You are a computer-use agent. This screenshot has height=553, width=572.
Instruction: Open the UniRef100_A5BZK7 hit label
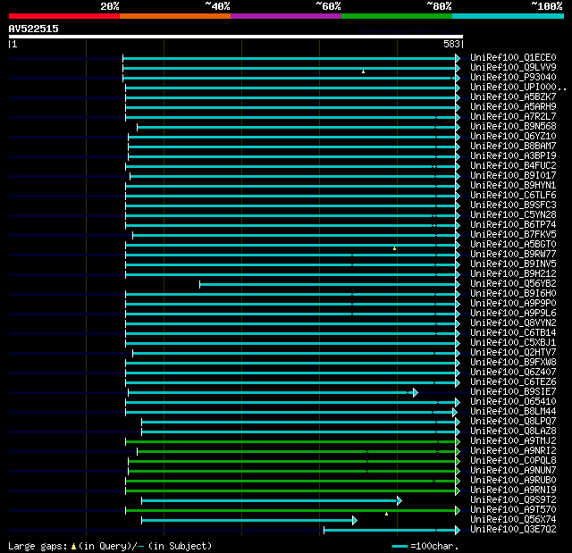click(513, 97)
